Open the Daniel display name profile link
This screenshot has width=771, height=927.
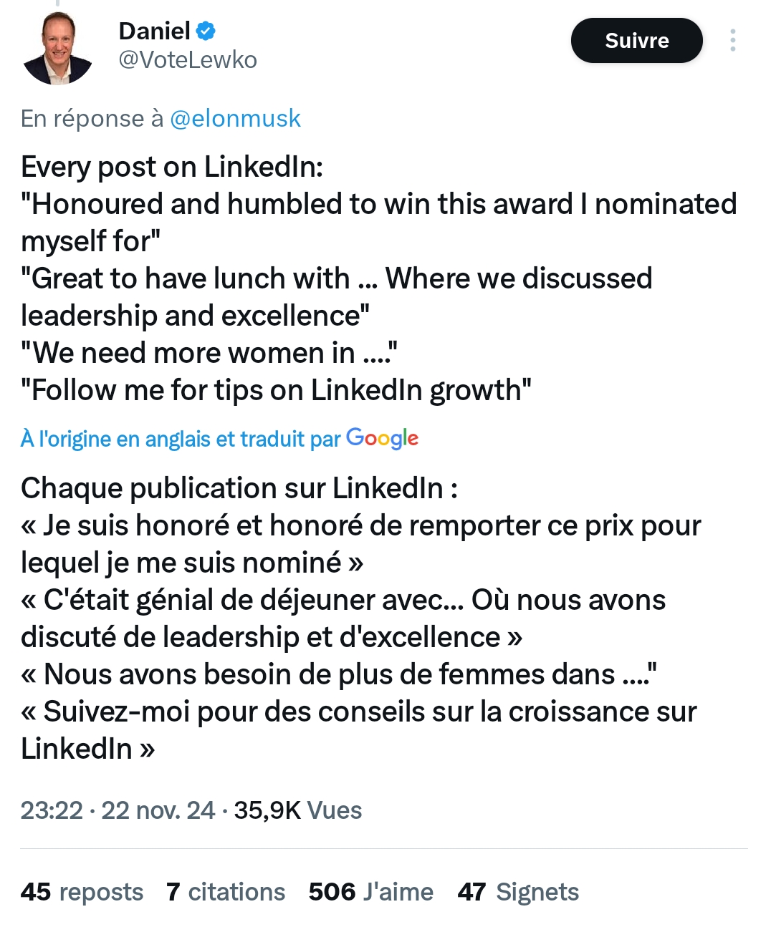pos(154,31)
